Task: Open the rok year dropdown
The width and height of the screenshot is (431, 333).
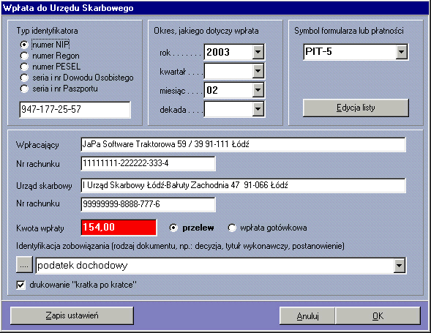Action: tap(258, 52)
